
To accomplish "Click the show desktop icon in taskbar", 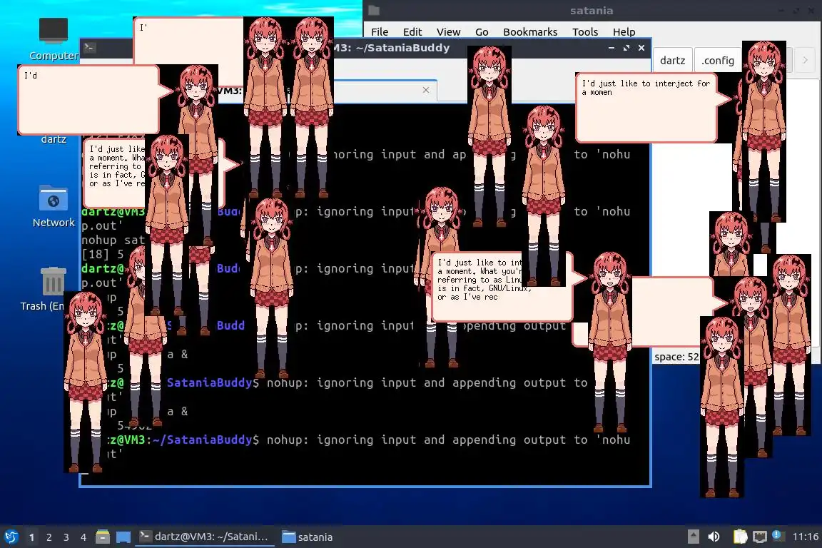I will (x=123, y=537).
